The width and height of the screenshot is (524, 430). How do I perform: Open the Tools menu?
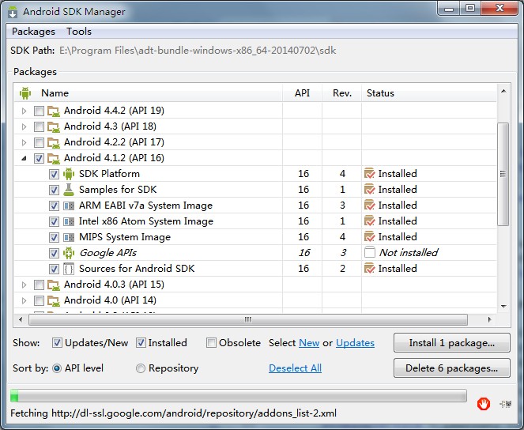[79, 32]
